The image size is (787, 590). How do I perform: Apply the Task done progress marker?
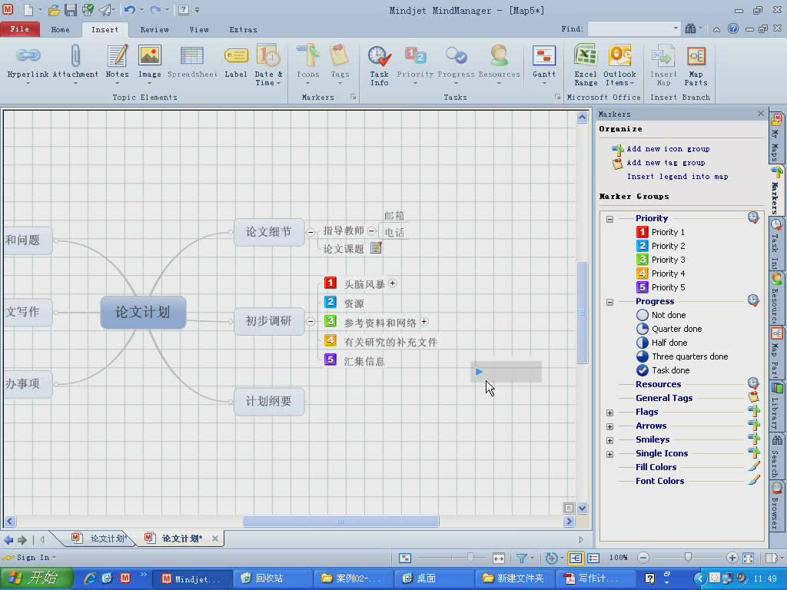(x=662, y=370)
